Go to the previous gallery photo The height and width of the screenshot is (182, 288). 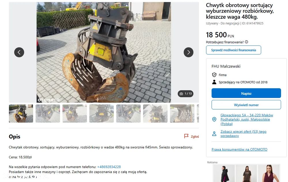pyautogui.click(x=19, y=52)
